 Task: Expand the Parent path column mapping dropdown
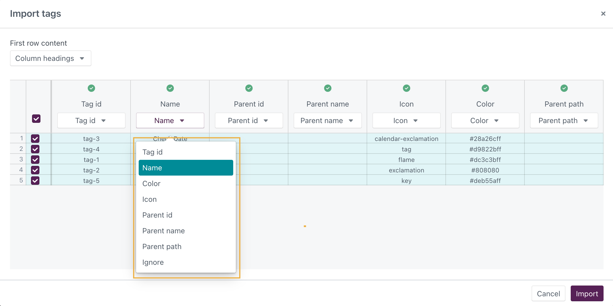(564, 120)
